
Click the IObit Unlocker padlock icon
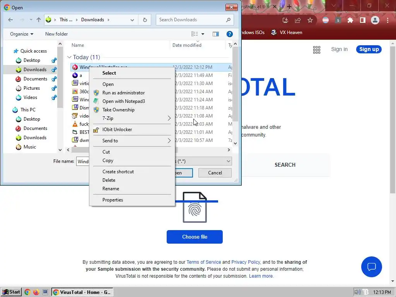(x=96, y=130)
